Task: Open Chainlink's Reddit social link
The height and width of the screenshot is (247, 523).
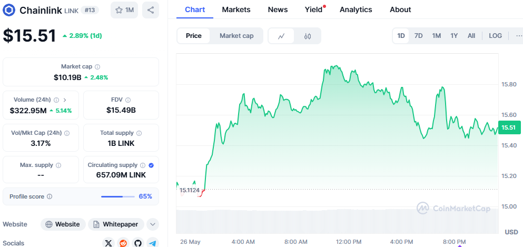Action: [123, 243]
